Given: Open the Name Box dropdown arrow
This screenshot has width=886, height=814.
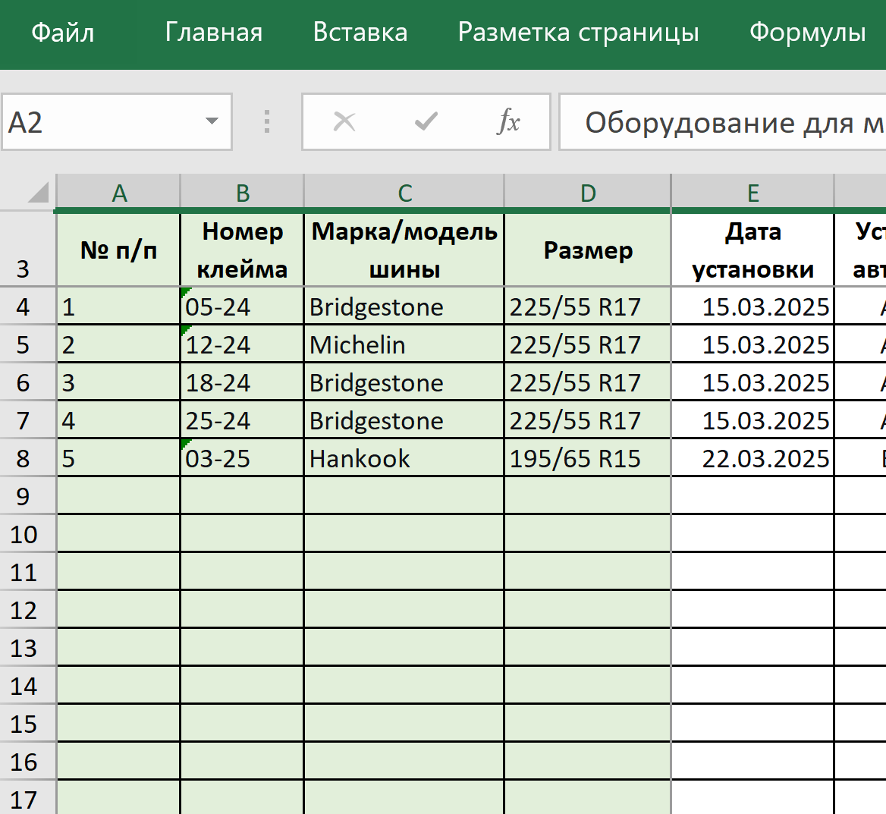Looking at the screenshot, I should pyautogui.click(x=213, y=121).
